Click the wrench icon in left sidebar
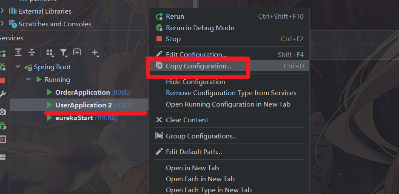 [x=3, y=94]
